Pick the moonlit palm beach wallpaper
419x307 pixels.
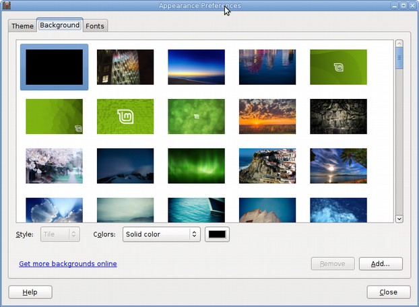tap(339, 166)
